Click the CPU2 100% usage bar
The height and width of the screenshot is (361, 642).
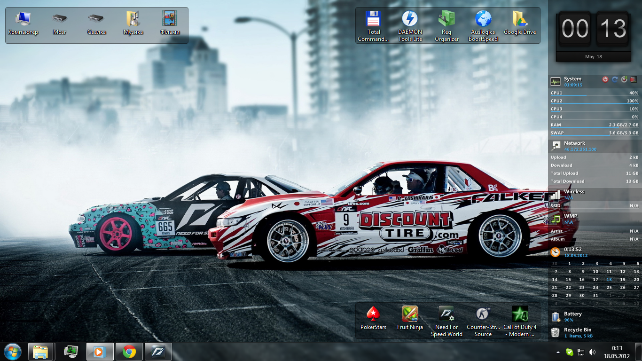click(x=595, y=101)
